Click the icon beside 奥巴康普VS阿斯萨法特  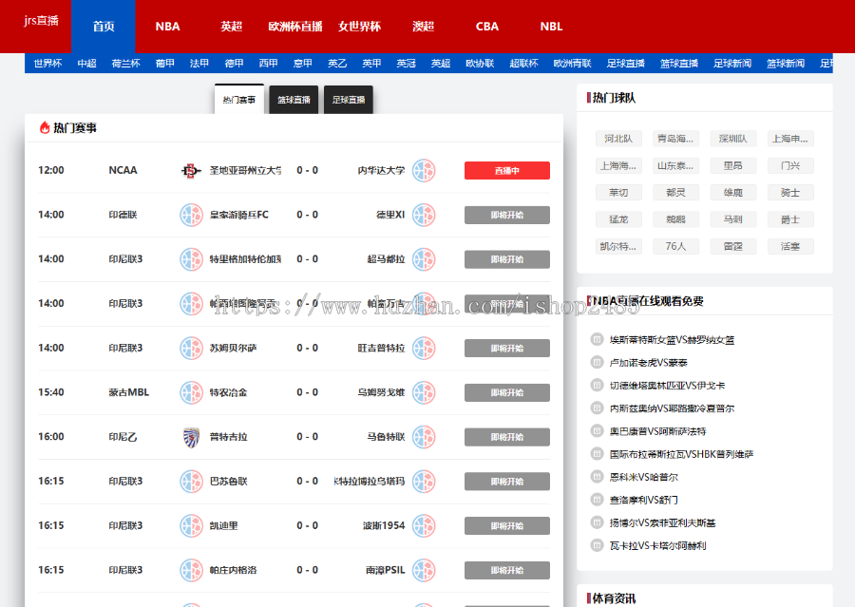point(598,431)
